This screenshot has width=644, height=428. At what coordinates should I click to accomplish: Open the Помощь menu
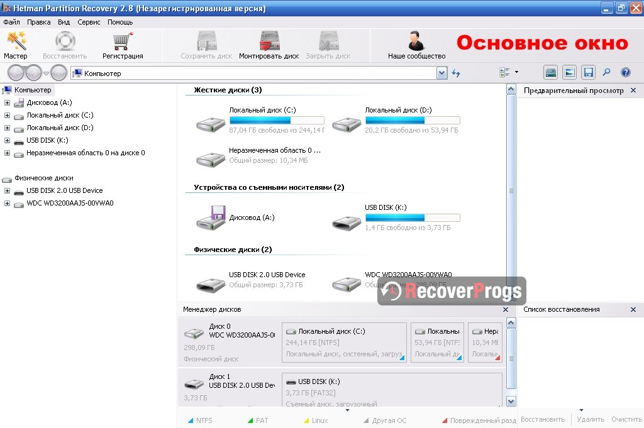(120, 22)
